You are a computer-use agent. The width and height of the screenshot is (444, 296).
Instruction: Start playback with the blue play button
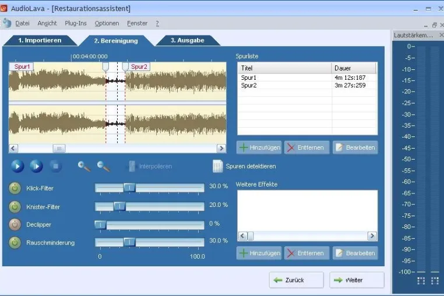[x=17, y=166]
